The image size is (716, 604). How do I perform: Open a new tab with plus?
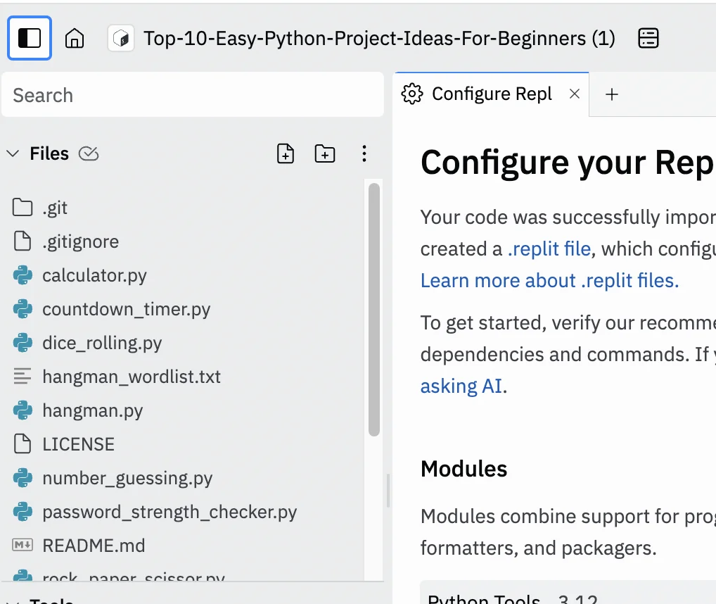(x=612, y=94)
